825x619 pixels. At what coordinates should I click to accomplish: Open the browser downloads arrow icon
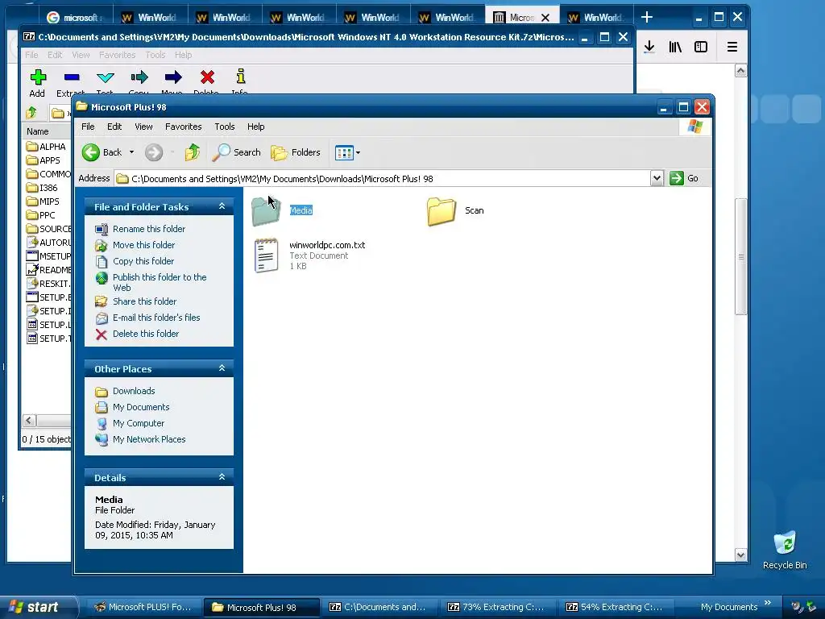[x=649, y=47]
